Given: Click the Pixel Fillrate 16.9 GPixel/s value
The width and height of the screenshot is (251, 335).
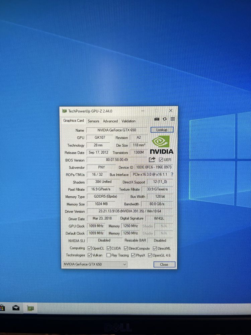Looking at the screenshot, I should pyautogui.click(x=101, y=189).
